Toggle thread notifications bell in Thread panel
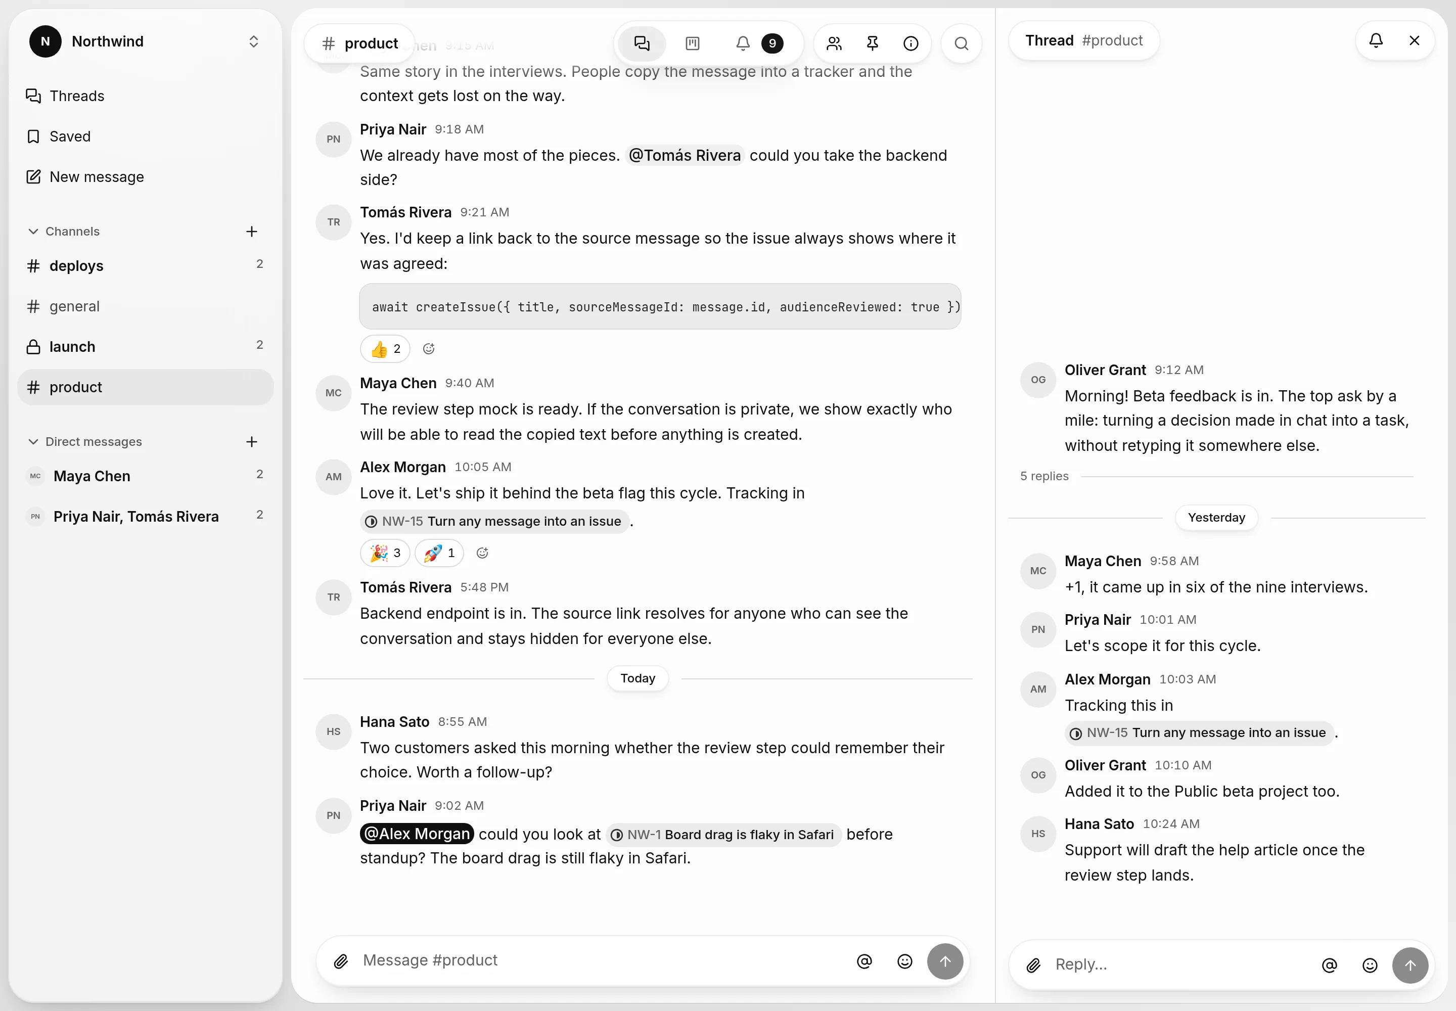 click(x=1376, y=40)
